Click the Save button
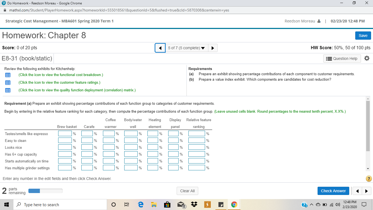This screenshot has height=210, width=373. click(x=363, y=36)
